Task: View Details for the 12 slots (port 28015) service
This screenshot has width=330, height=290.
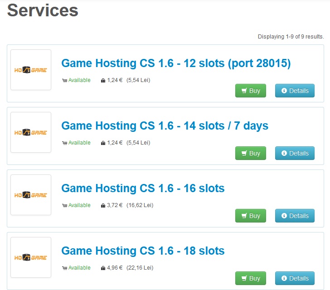Action: pos(295,91)
